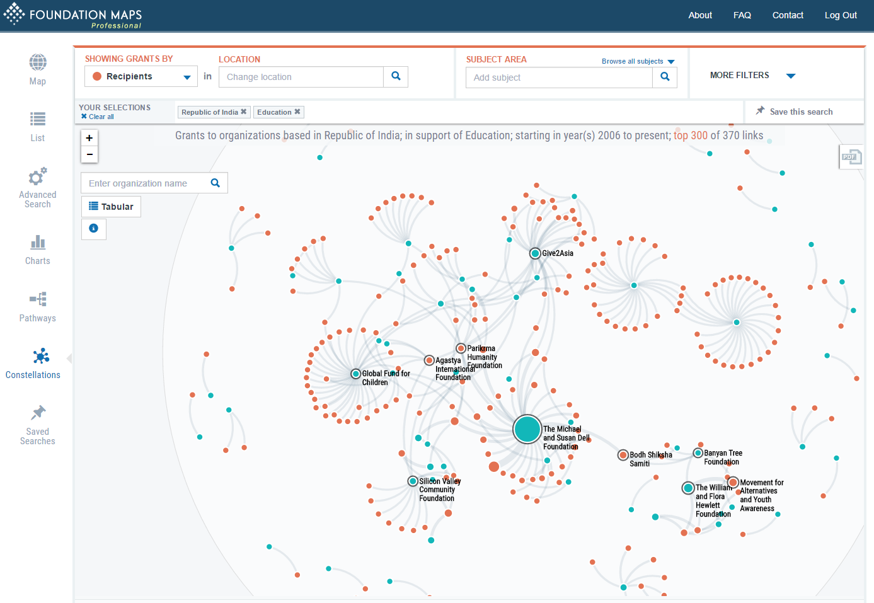Viewport: 874px width, 603px height.
Task: Open Saved Searches pin icon
Action: (x=38, y=413)
